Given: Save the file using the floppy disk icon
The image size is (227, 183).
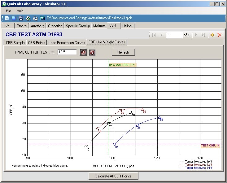Looking at the screenshot, I should (21, 18).
